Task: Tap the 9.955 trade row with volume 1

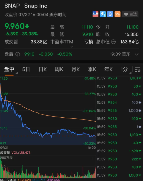Action: [119, 127]
